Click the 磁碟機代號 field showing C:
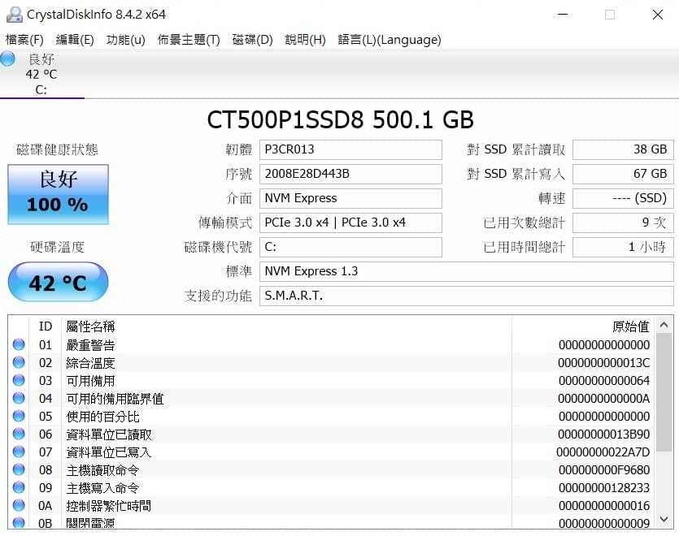 [350, 247]
